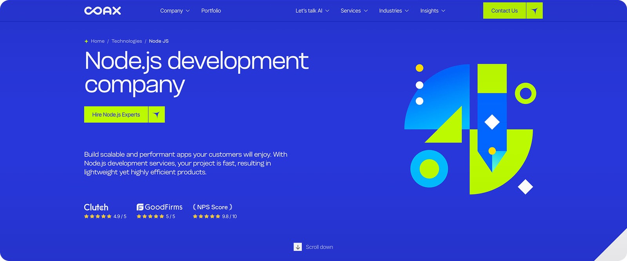Click the Contact Us button

point(504,11)
